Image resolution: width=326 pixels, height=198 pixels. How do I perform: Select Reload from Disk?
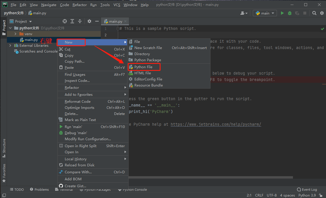coord(93,165)
